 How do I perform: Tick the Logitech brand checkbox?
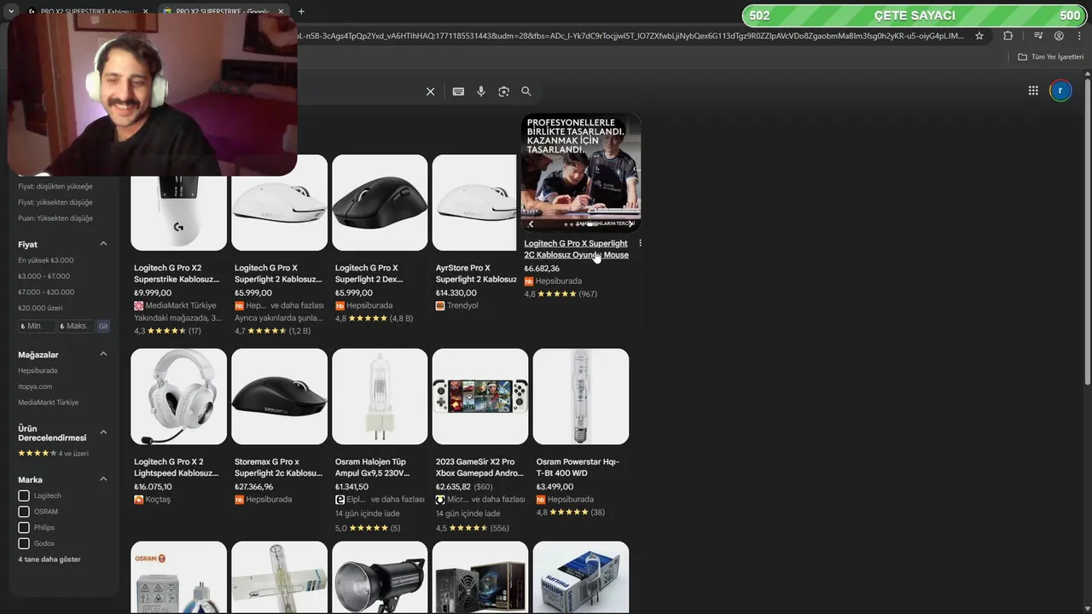click(24, 495)
